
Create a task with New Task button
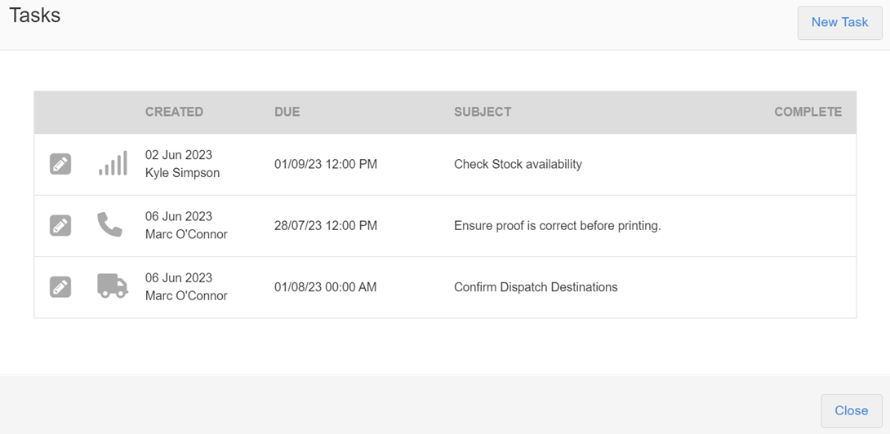click(839, 22)
